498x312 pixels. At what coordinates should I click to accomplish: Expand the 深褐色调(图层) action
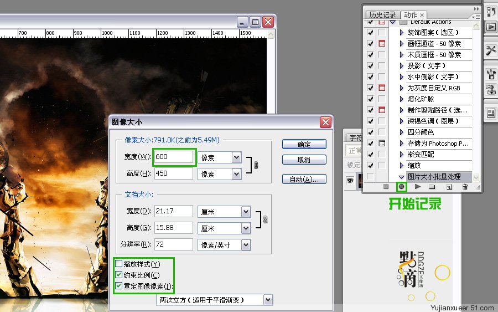[x=402, y=121]
